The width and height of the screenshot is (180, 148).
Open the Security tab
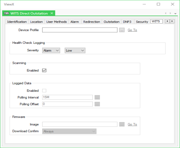point(142,22)
